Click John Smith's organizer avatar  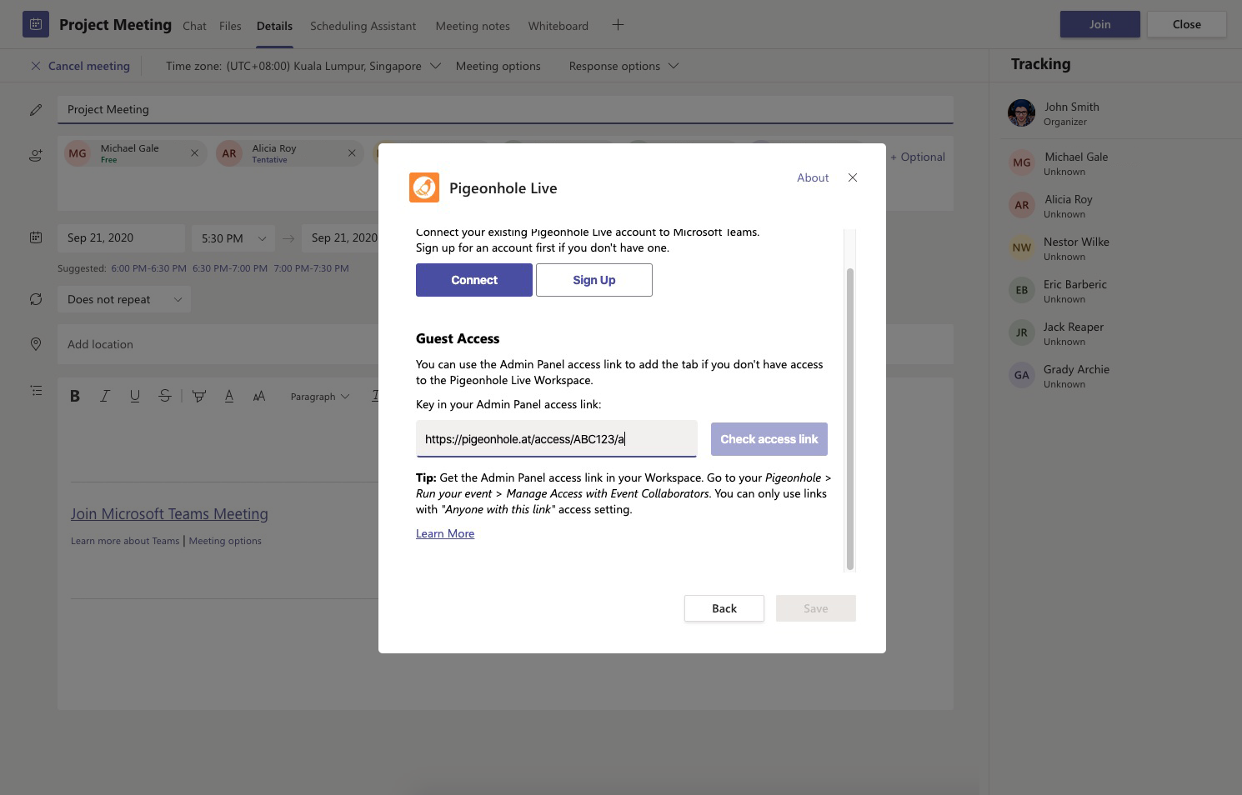(1022, 112)
